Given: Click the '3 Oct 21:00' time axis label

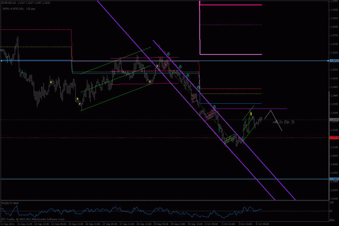Looking at the screenshot, I should (229, 224).
